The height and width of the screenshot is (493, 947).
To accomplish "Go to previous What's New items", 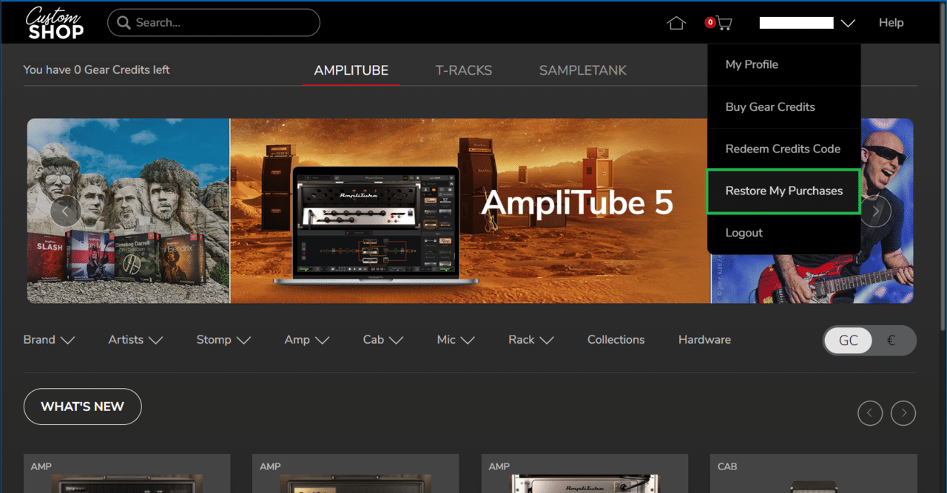I will coord(870,413).
